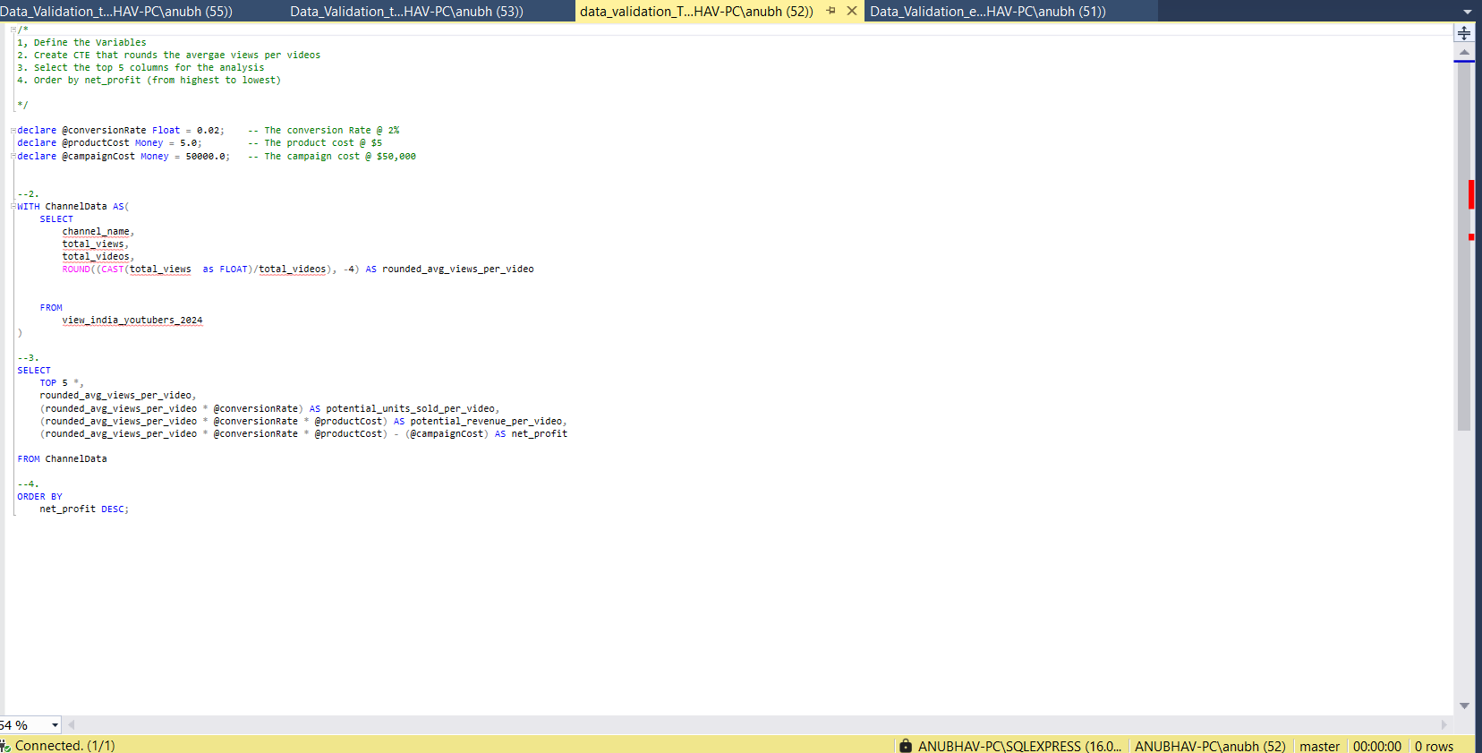Click view_india_youtubers_2024 table name

132,320
